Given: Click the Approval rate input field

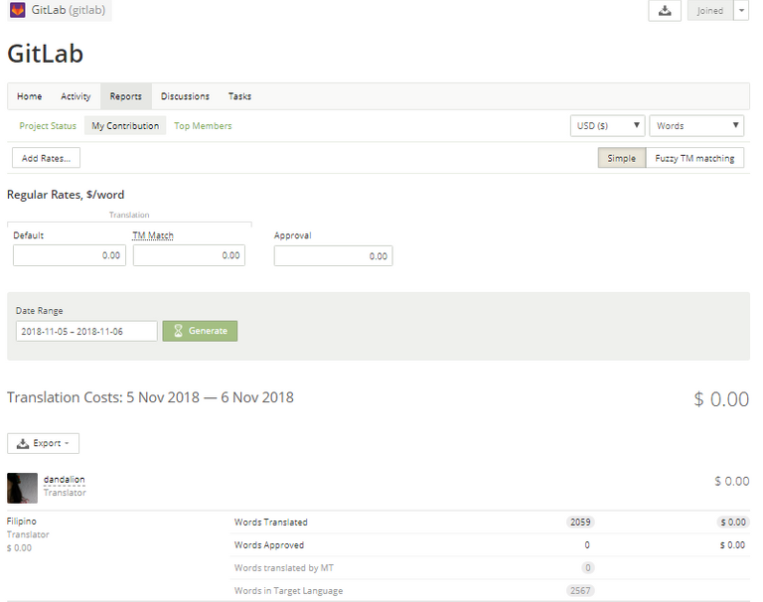Looking at the screenshot, I should click(333, 255).
